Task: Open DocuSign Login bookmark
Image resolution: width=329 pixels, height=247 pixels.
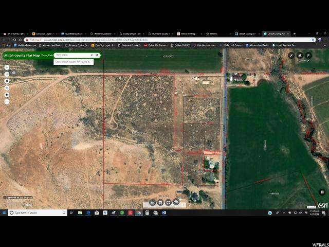Action: tap(103, 45)
